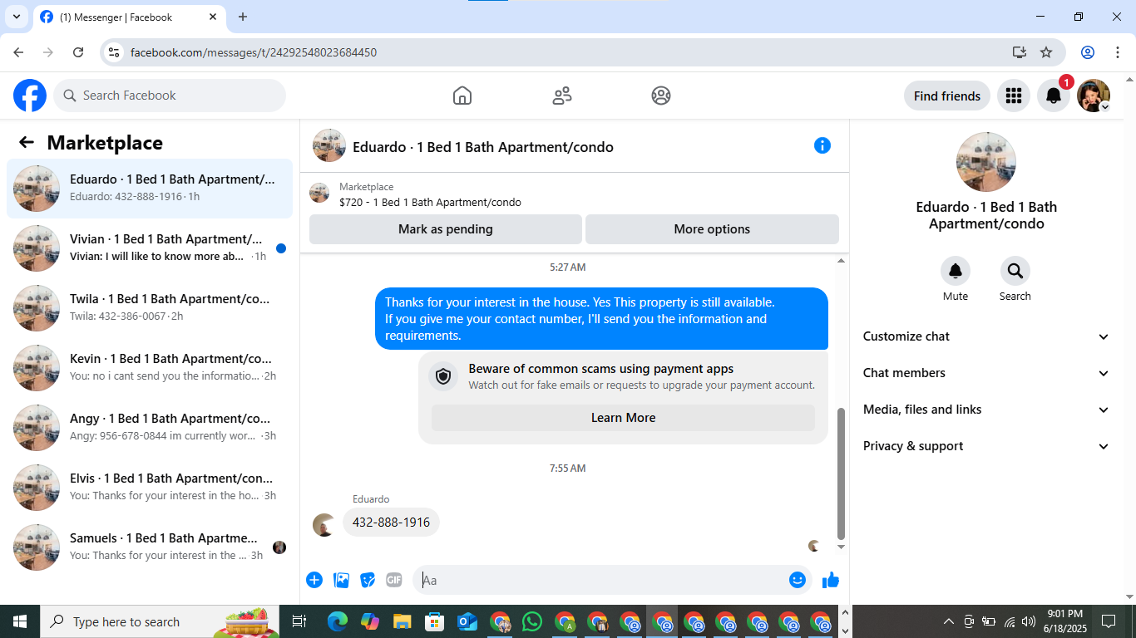
Task: Select the Eduardo conversation in the list
Action: click(x=150, y=189)
